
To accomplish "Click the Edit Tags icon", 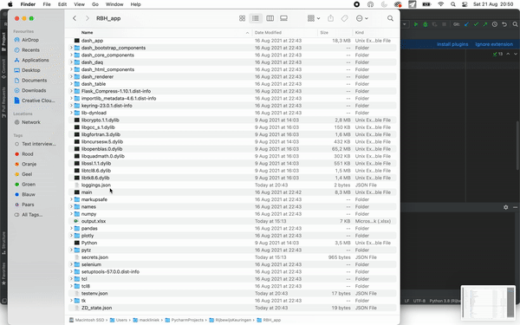I will (345, 18).
